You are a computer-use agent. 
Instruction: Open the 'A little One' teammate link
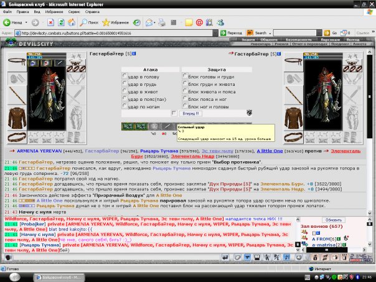[x=270, y=151]
